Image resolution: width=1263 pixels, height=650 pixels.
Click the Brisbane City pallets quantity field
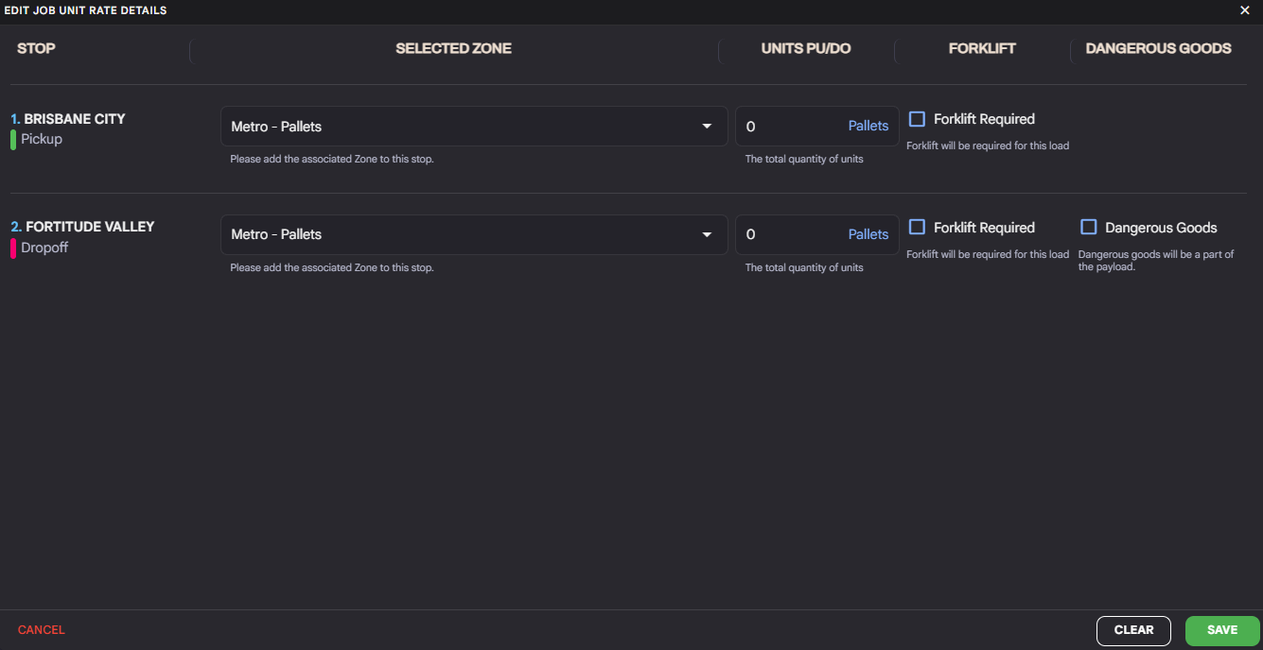point(816,127)
